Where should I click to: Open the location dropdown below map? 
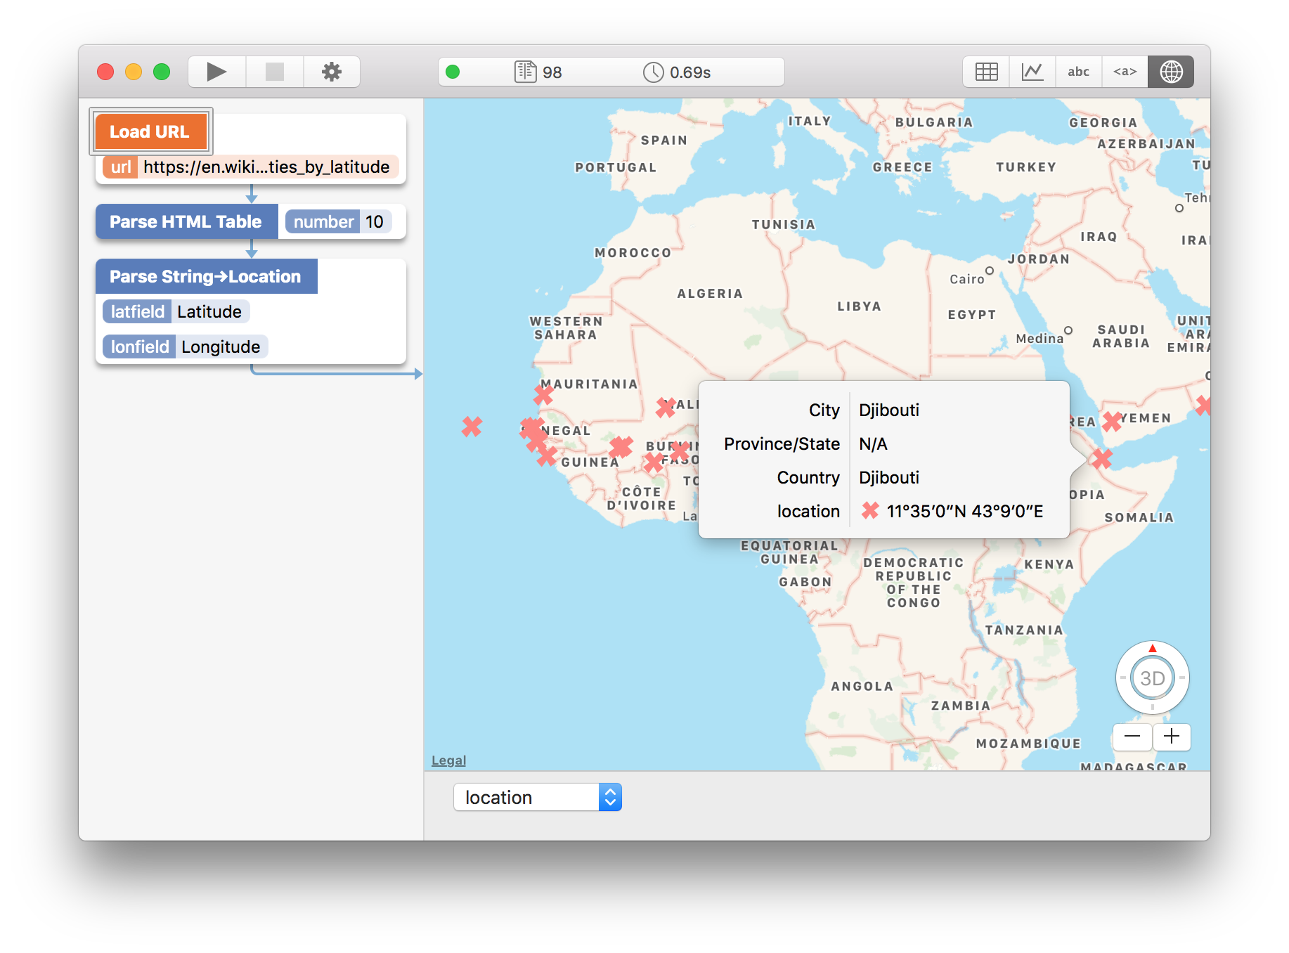point(538,797)
